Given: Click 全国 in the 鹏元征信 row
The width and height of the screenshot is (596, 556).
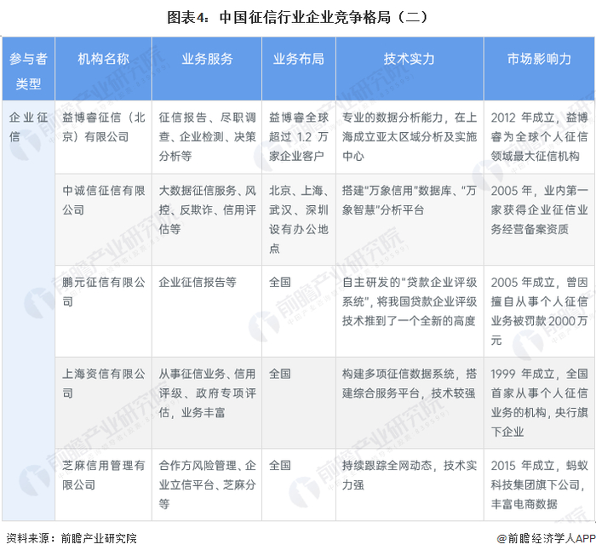Looking at the screenshot, I should click(x=299, y=312).
